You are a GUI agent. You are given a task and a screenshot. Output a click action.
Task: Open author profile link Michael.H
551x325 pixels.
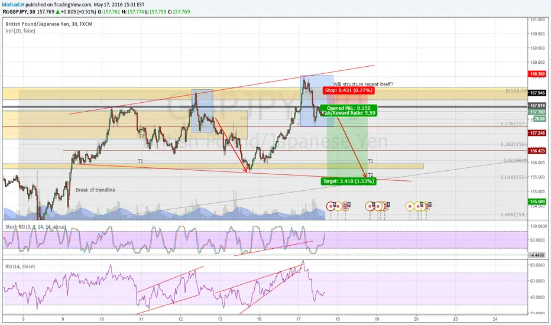tap(12, 5)
